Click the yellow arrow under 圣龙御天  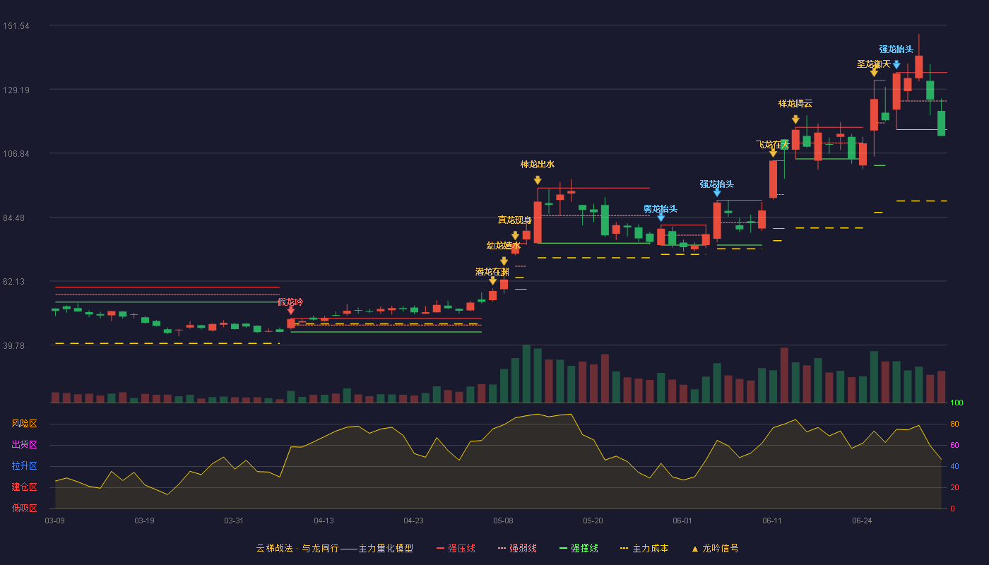point(874,72)
